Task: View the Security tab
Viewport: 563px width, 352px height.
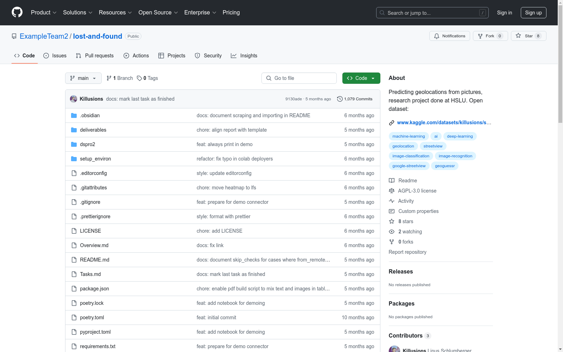Action: click(208, 56)
